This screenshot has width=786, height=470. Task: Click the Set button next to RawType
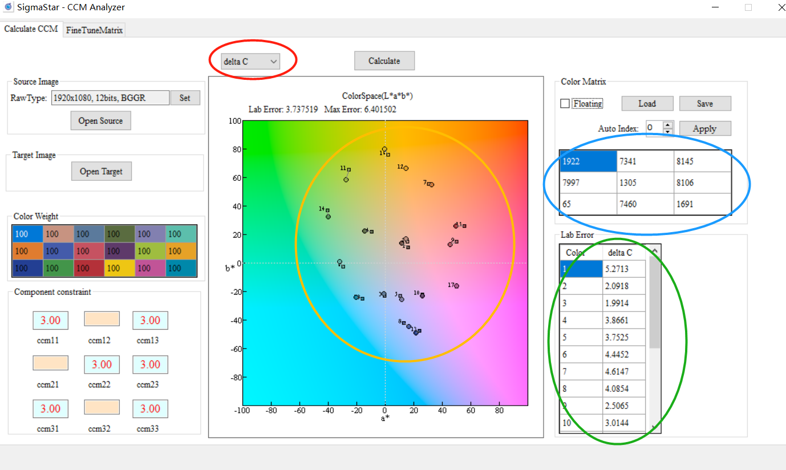tap(185, 98)
